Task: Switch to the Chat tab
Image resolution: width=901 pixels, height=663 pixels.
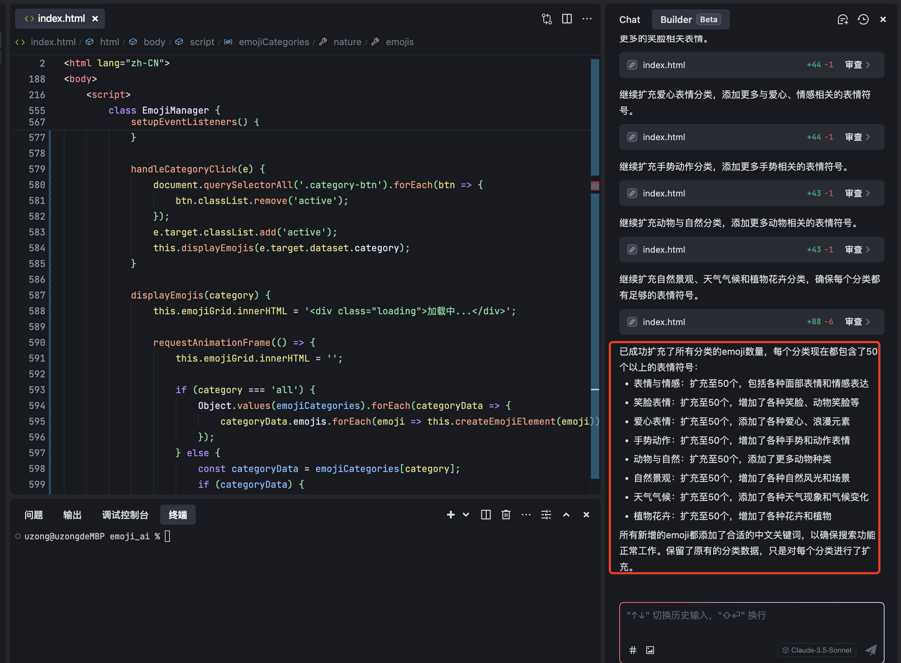Action: (629, 20)
